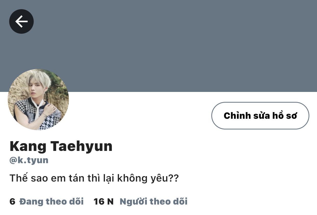
Task: Open the Đang theo dõi following list
Action: [52, 201]
